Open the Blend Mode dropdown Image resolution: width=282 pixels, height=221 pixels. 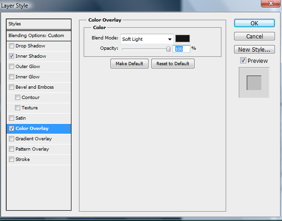pos(147,39)
